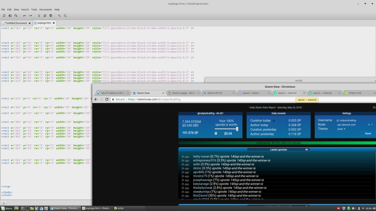The height and width of the screenshot is (211, 376).
Task: Go forward in Chromium browser
Action: pos(101,99)
